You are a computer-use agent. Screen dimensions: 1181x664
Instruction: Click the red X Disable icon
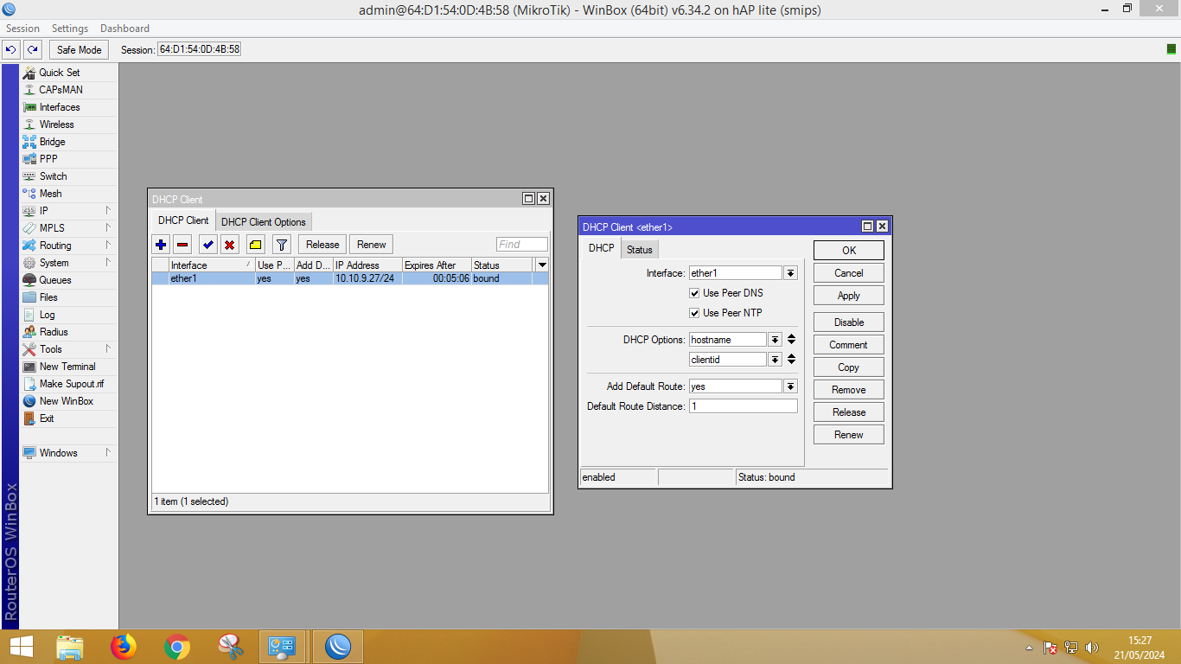229,245
